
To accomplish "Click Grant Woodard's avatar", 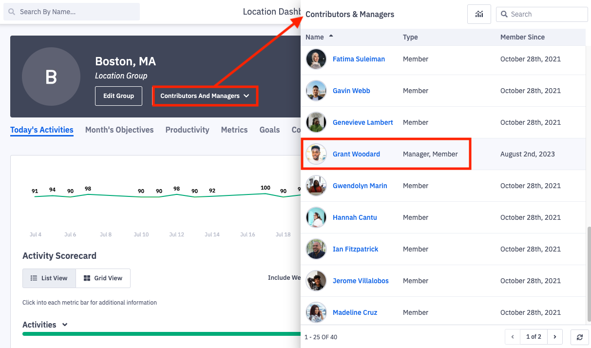I will click(x=316, y=154).
